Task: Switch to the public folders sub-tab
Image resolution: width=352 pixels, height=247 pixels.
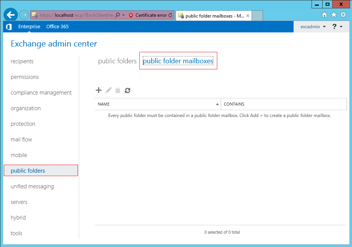Action: [x=117, y=61]
